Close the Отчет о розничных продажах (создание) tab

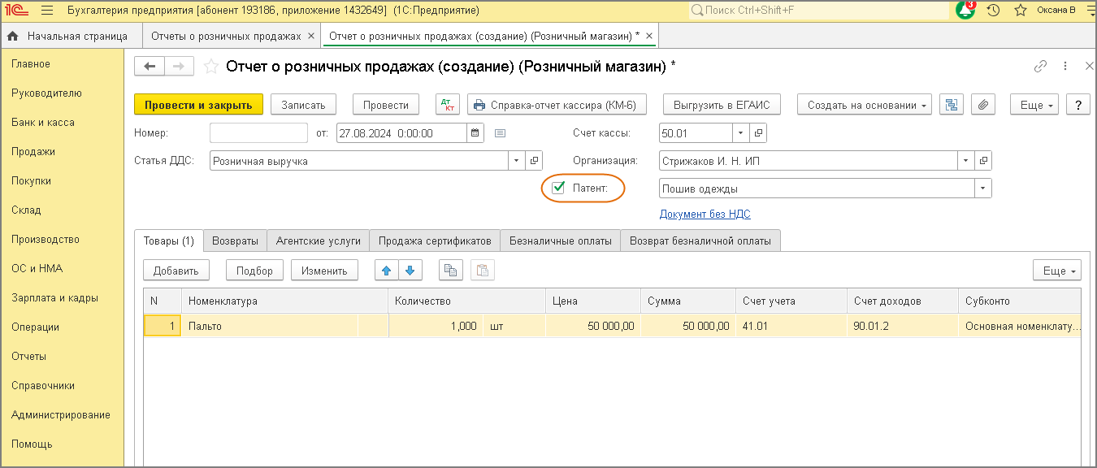(x=648, y=37)
